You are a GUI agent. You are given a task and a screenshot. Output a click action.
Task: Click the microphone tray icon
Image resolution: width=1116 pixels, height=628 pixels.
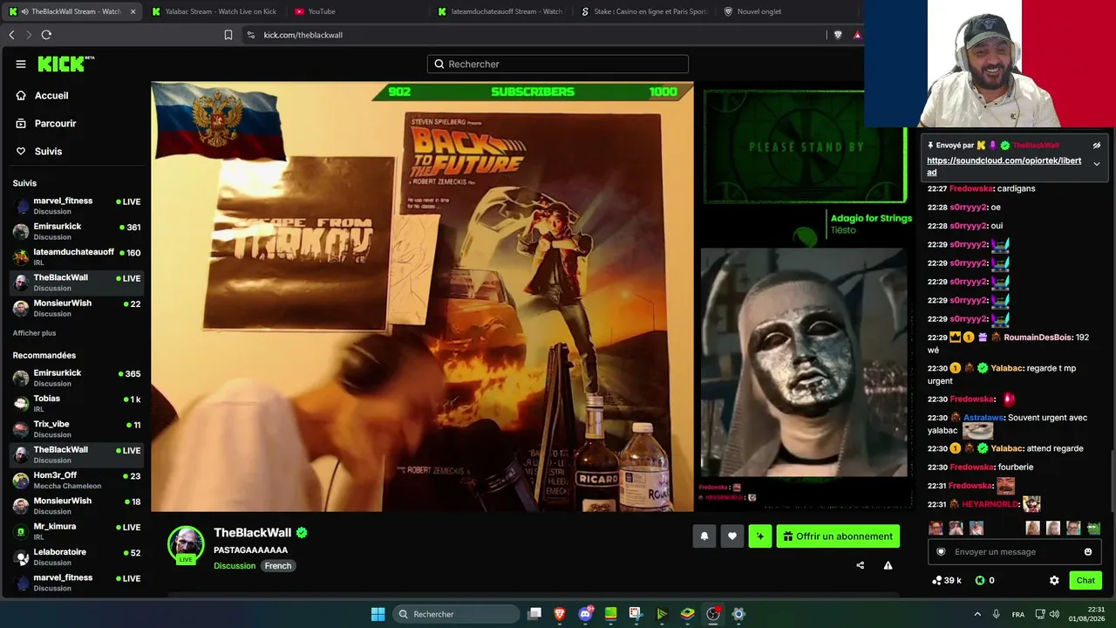[x=996, y=614]
